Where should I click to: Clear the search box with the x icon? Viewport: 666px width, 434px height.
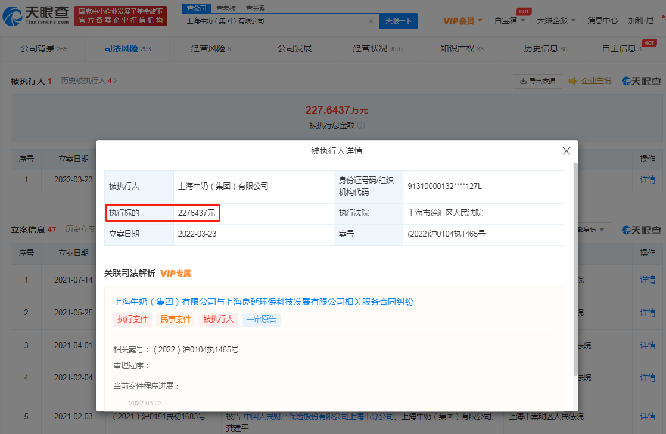[x=371, y=21]
